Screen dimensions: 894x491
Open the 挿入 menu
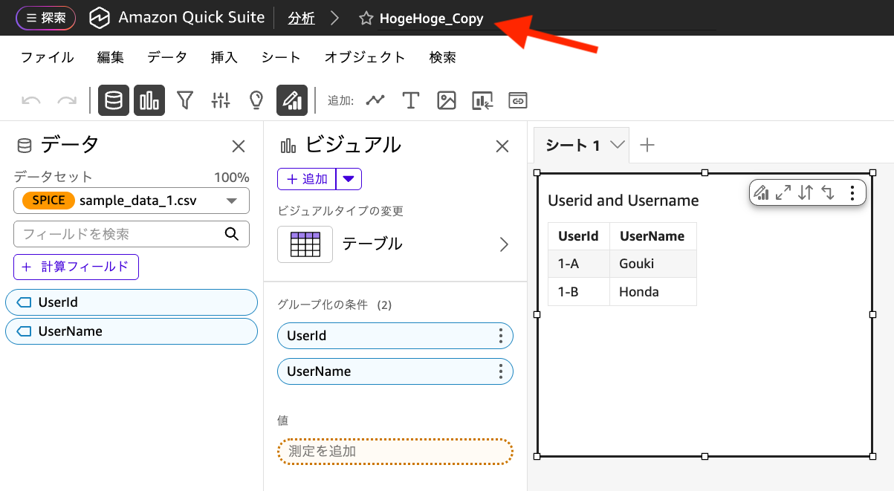[224, 56]
